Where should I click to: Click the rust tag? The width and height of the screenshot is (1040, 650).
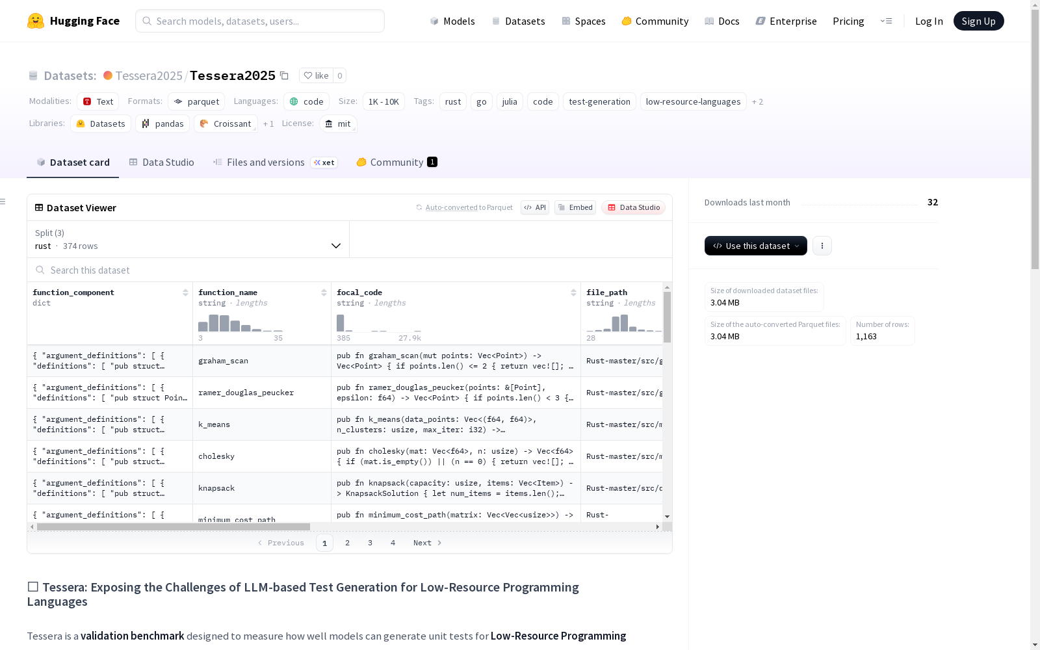[453, 101]
